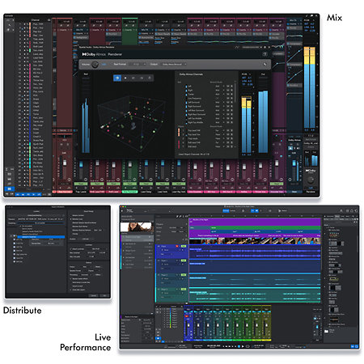Click the selected browser tab in Live Performance right panel
Screen dimensions: 364x364
pyautogui.click(x=336, y=216)
